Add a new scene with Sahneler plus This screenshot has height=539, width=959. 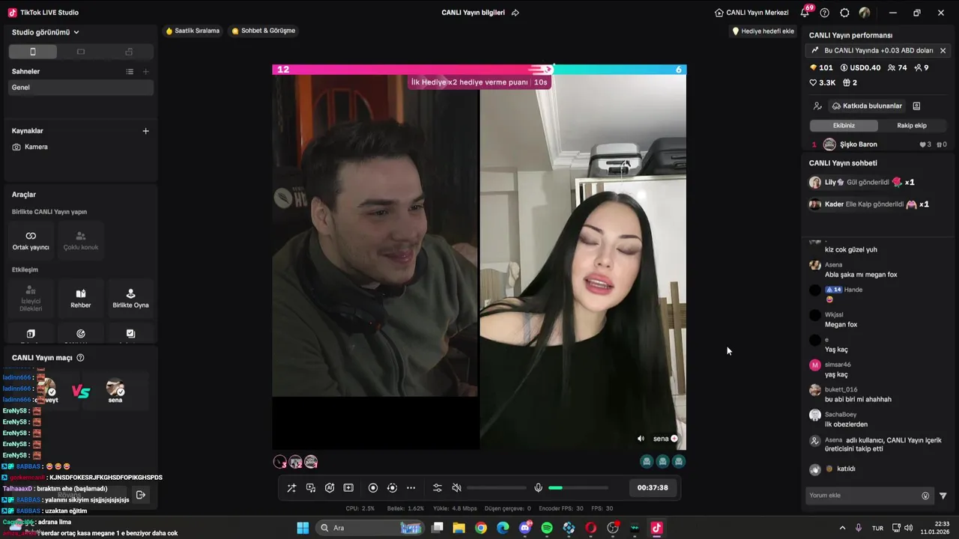tap(146, 72)
